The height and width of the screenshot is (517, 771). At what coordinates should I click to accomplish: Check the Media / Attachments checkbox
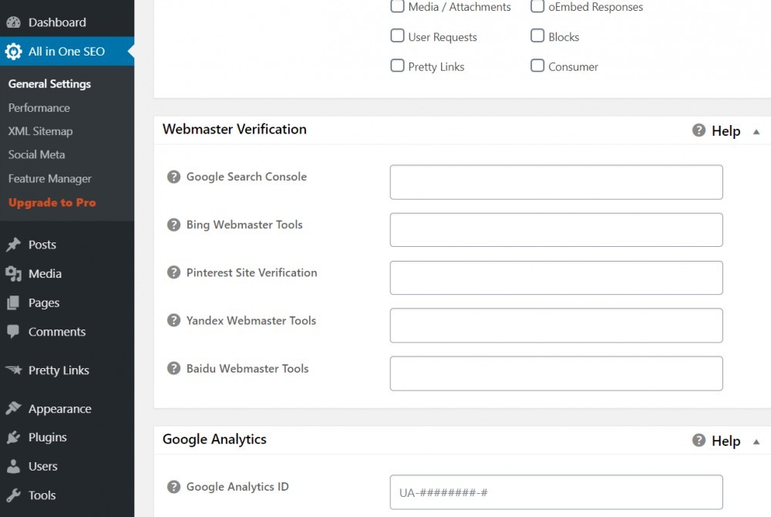click(x=397, y=6)
